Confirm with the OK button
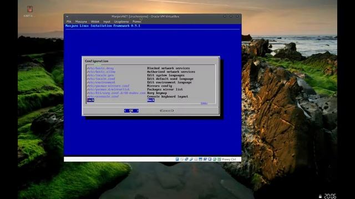The height and width of the screenshot is (199, 355). pos(131,111)
